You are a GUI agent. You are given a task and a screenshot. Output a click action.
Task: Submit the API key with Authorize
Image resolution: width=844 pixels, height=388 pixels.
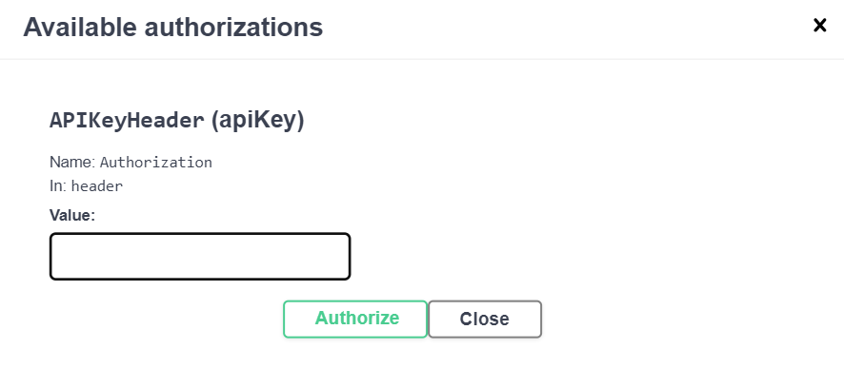point(357,319)
